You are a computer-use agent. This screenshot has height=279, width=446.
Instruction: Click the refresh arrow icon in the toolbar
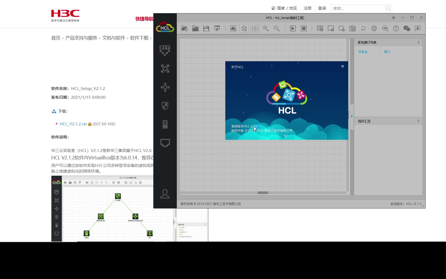[363, 28]
